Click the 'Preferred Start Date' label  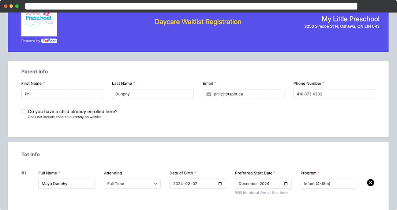254,173
